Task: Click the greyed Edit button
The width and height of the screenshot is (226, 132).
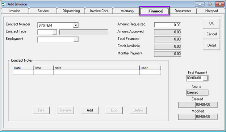Action: (114, 110)
